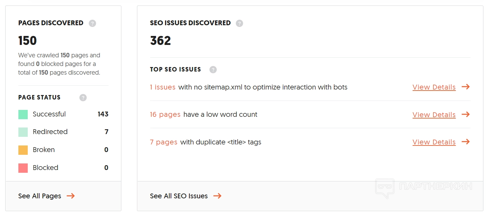This screenshot has height=217, width=490.
Task: Click help icon next to Top SEO Issues
Action: 213,69
